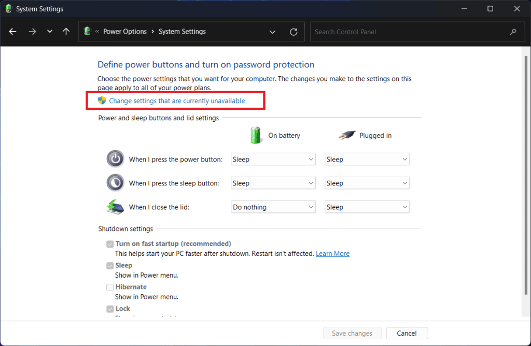Enable the Hibernate shutdown setting

click(x=110, y=287)
